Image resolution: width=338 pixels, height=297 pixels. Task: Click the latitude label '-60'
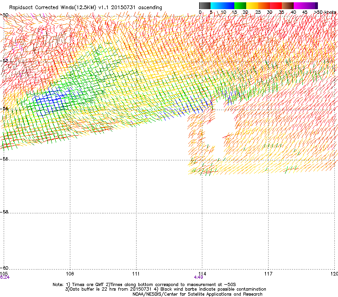[x=5, y=268]
